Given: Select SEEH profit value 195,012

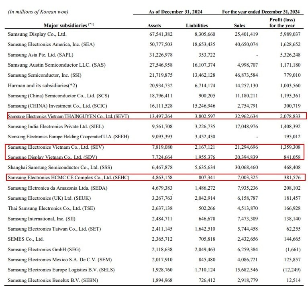Looking at the screenshot, I should coord(292,137).
